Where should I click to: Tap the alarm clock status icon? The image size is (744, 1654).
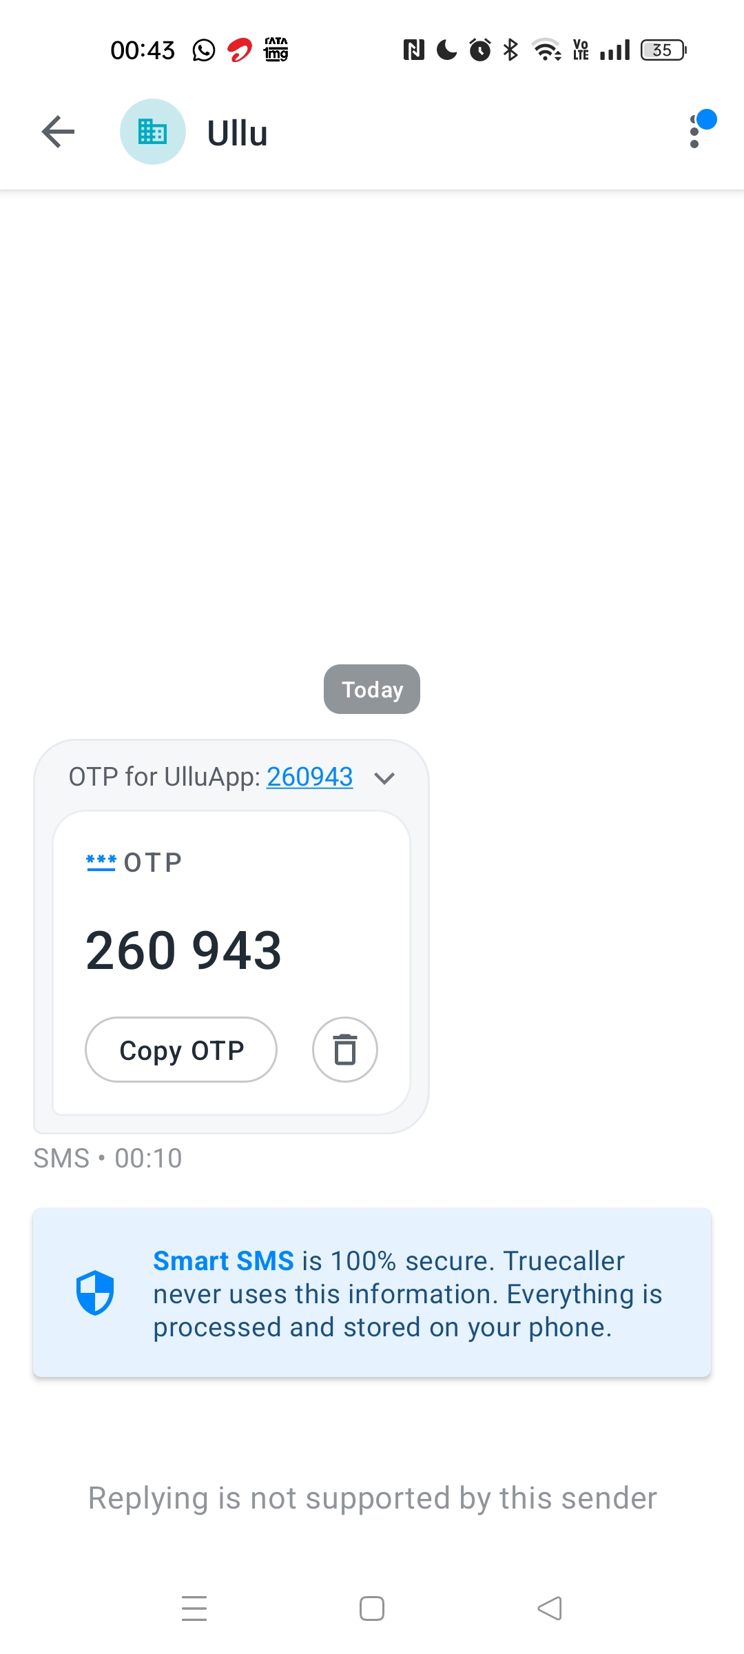point(480,50)
